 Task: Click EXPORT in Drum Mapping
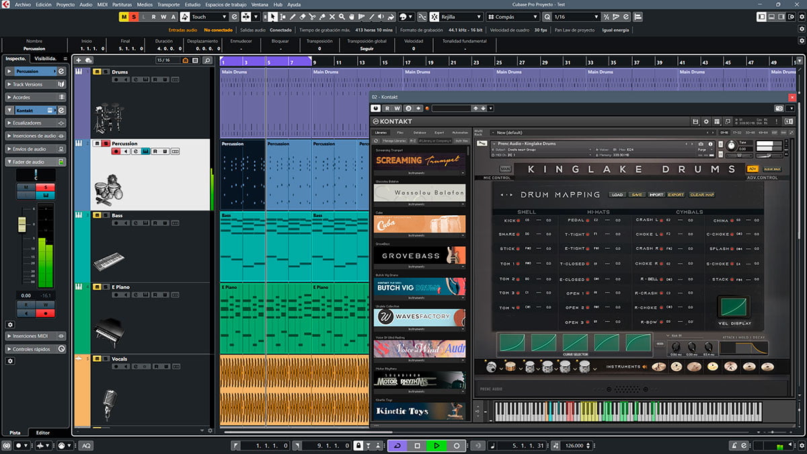tap(676, 194)
